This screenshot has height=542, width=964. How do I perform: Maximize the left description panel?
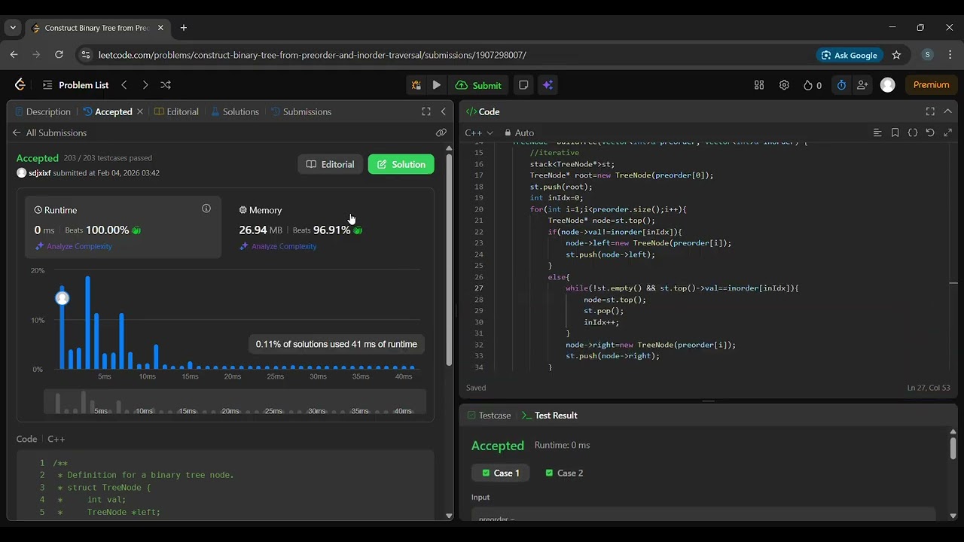[x=426, y=111]
